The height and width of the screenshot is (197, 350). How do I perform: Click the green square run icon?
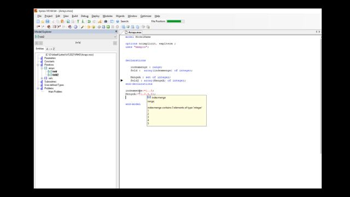(108, 27)
